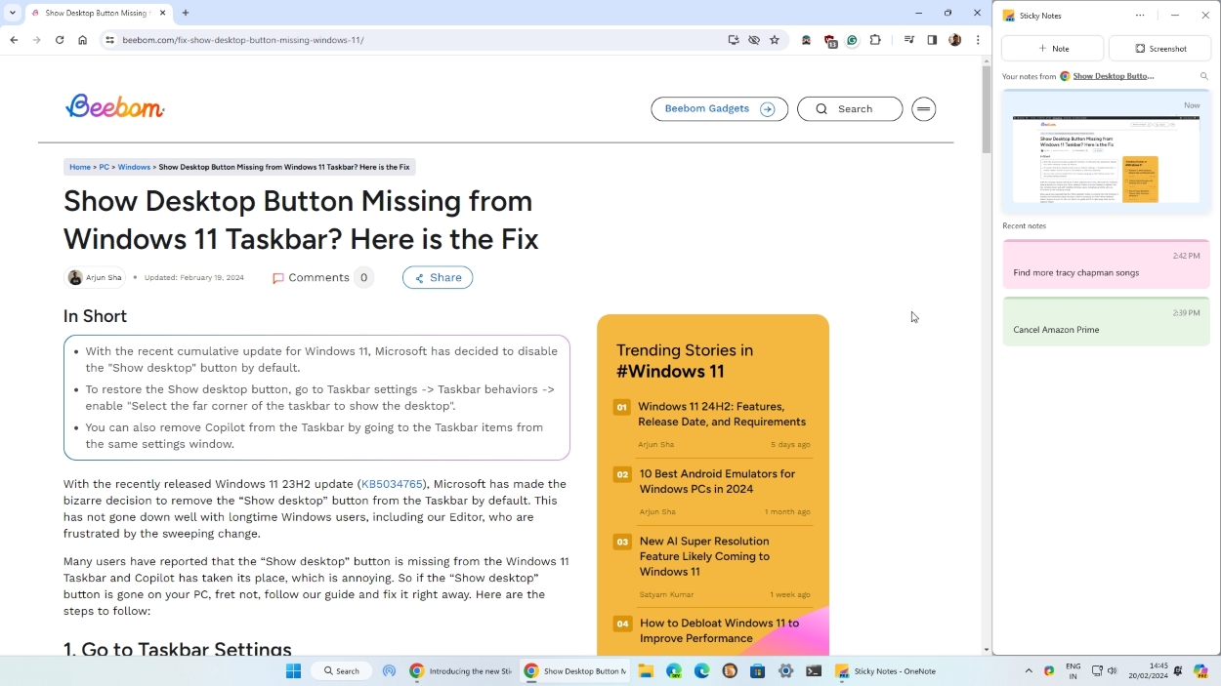Toggle the hidden-eye icon in the address bar

tap(753, 40)
